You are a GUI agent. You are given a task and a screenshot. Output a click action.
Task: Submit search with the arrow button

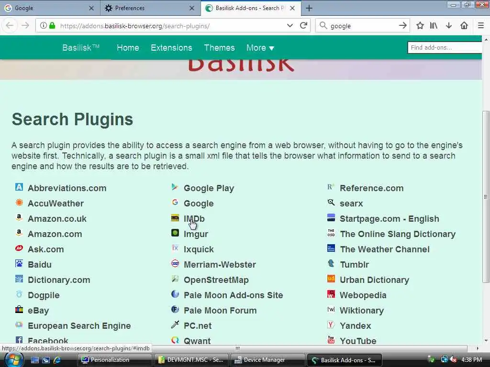point(403,26)
